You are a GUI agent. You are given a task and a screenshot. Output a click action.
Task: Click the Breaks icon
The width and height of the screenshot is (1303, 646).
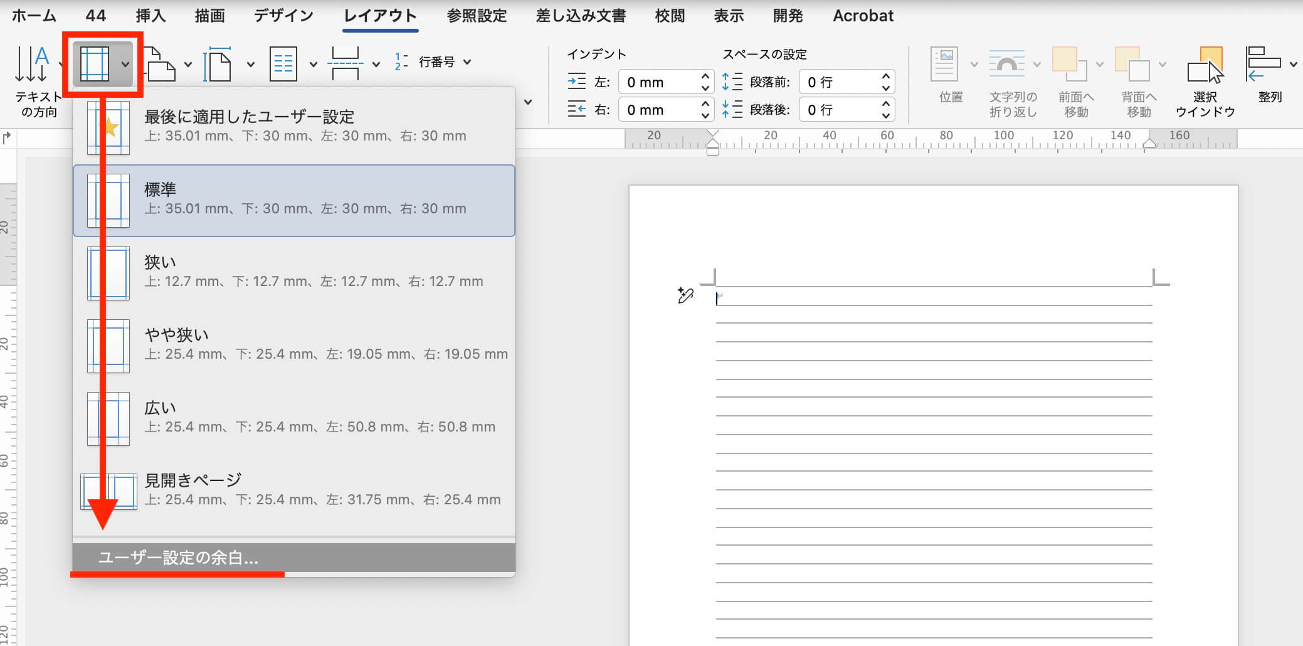[x=346, y=64]
